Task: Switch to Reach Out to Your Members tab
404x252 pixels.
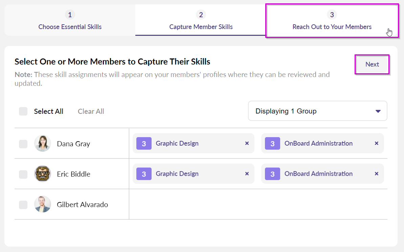Action: tap(332, 21)
